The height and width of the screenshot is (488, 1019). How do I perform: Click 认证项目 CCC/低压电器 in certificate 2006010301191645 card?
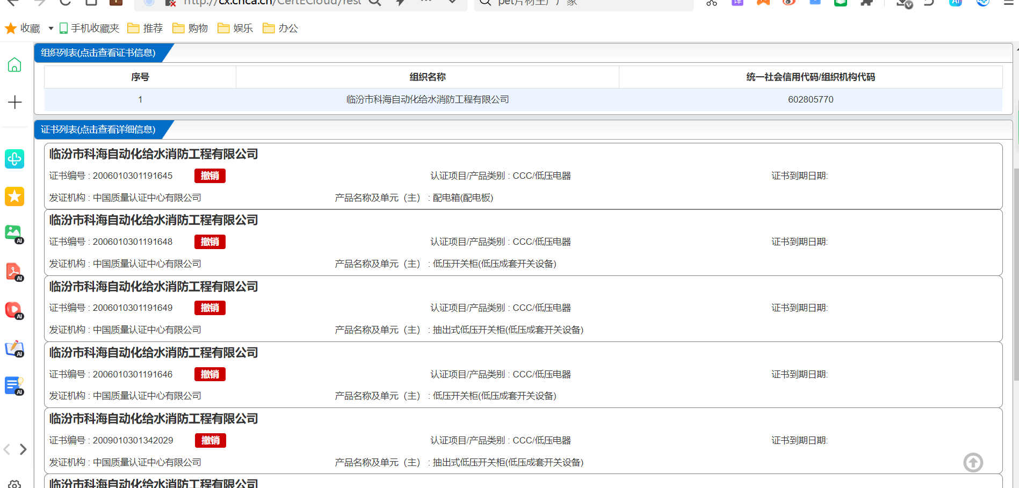(x=501, y=176)
